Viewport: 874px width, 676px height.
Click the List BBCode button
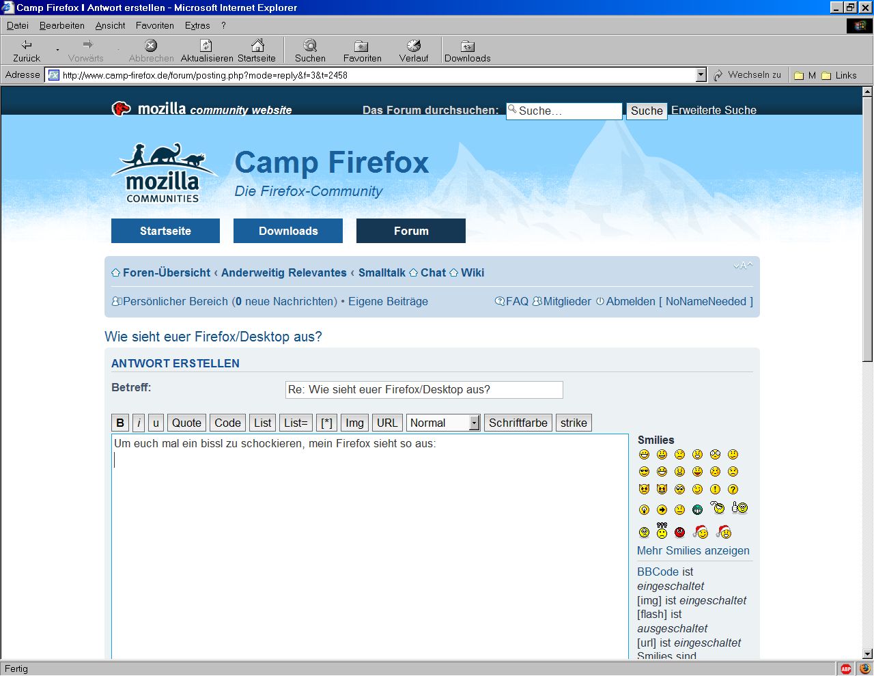click(x=263, y=423)
